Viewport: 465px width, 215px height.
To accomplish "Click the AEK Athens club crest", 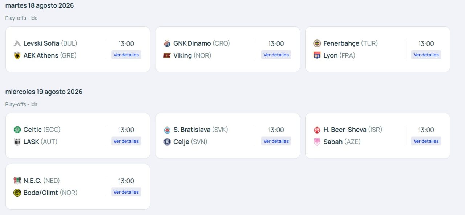I will [x=17, y=55].
